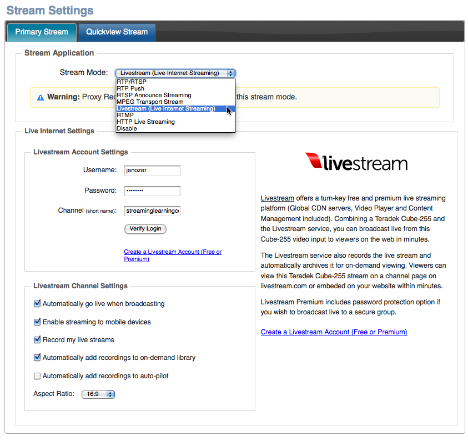Open the underlined Livestream link in description
The width and height of the screenshot is (468, 441).
click(278, 198)
